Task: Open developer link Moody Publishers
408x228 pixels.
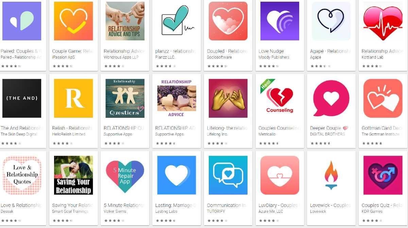Action: tap(274, 57)
